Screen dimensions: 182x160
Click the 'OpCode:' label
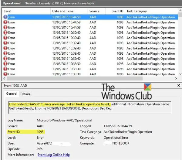[14, 149]
